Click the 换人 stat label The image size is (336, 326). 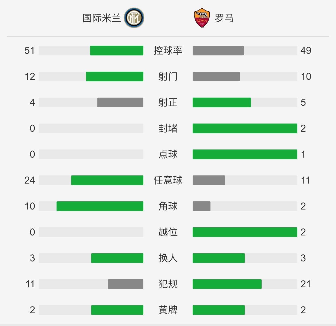(168, 258)
